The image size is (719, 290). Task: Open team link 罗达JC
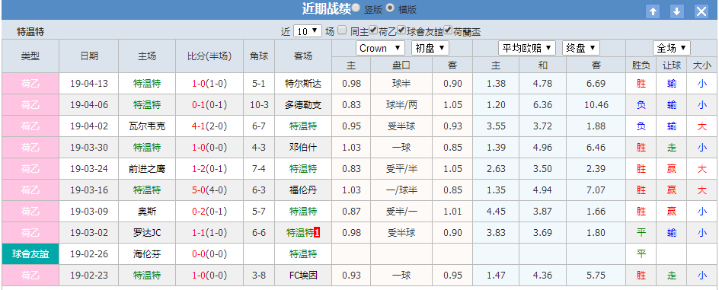147,233
